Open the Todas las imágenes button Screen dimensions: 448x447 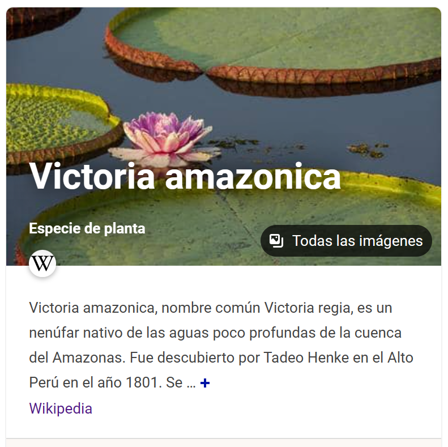point(346,241)
